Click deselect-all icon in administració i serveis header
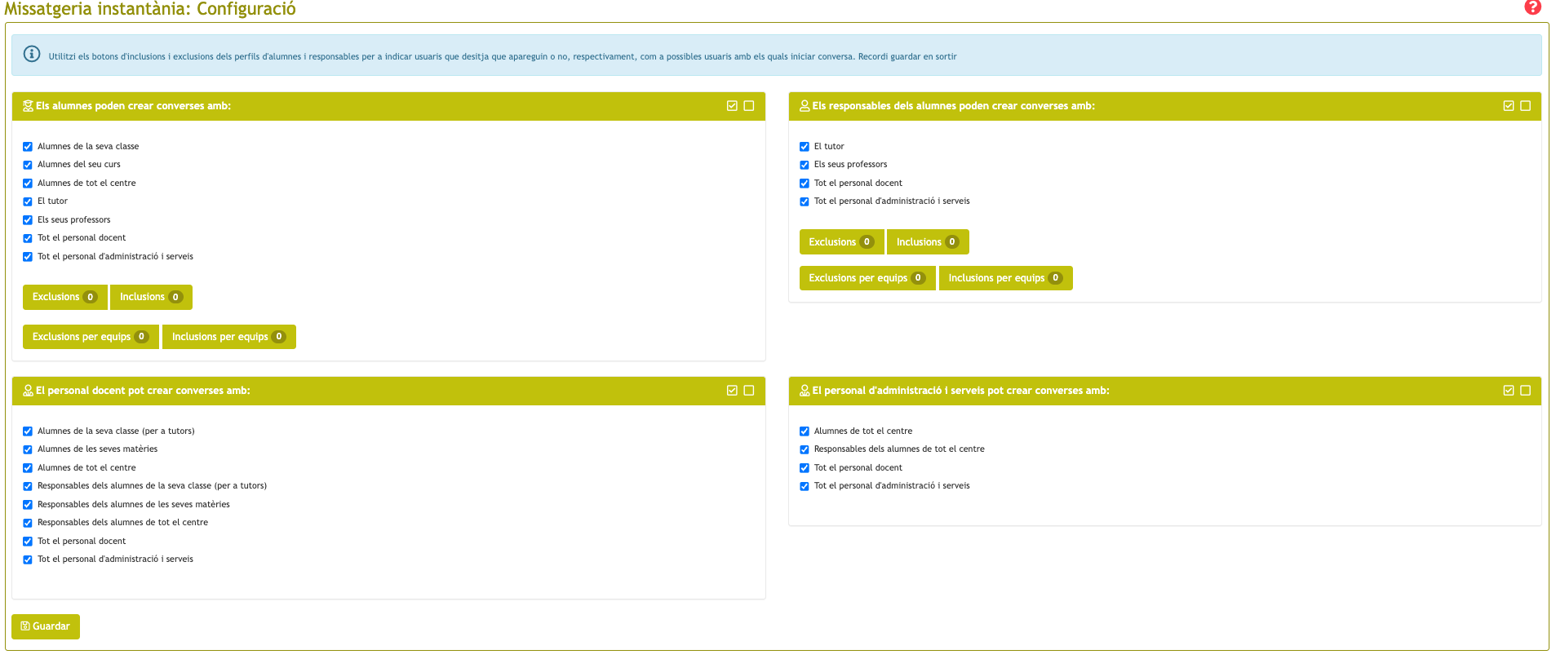The image size is (1556, 659). coord(1526,391)
